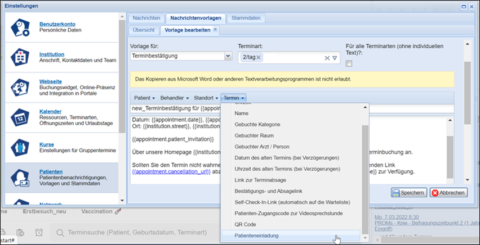Click sidebar scrollbar down arrow
The height and width of the screenshot is (245, 480).
[x=122, y=201]
